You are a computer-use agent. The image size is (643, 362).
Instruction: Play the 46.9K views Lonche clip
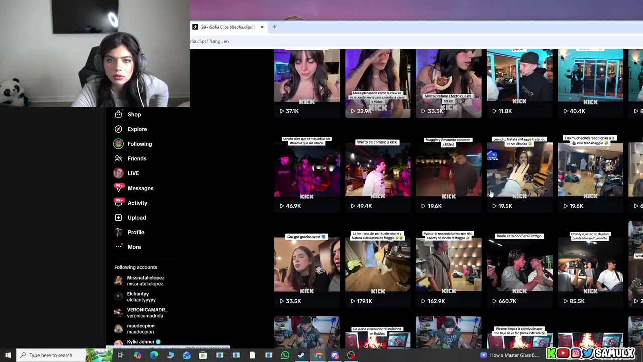pos(307,173)
